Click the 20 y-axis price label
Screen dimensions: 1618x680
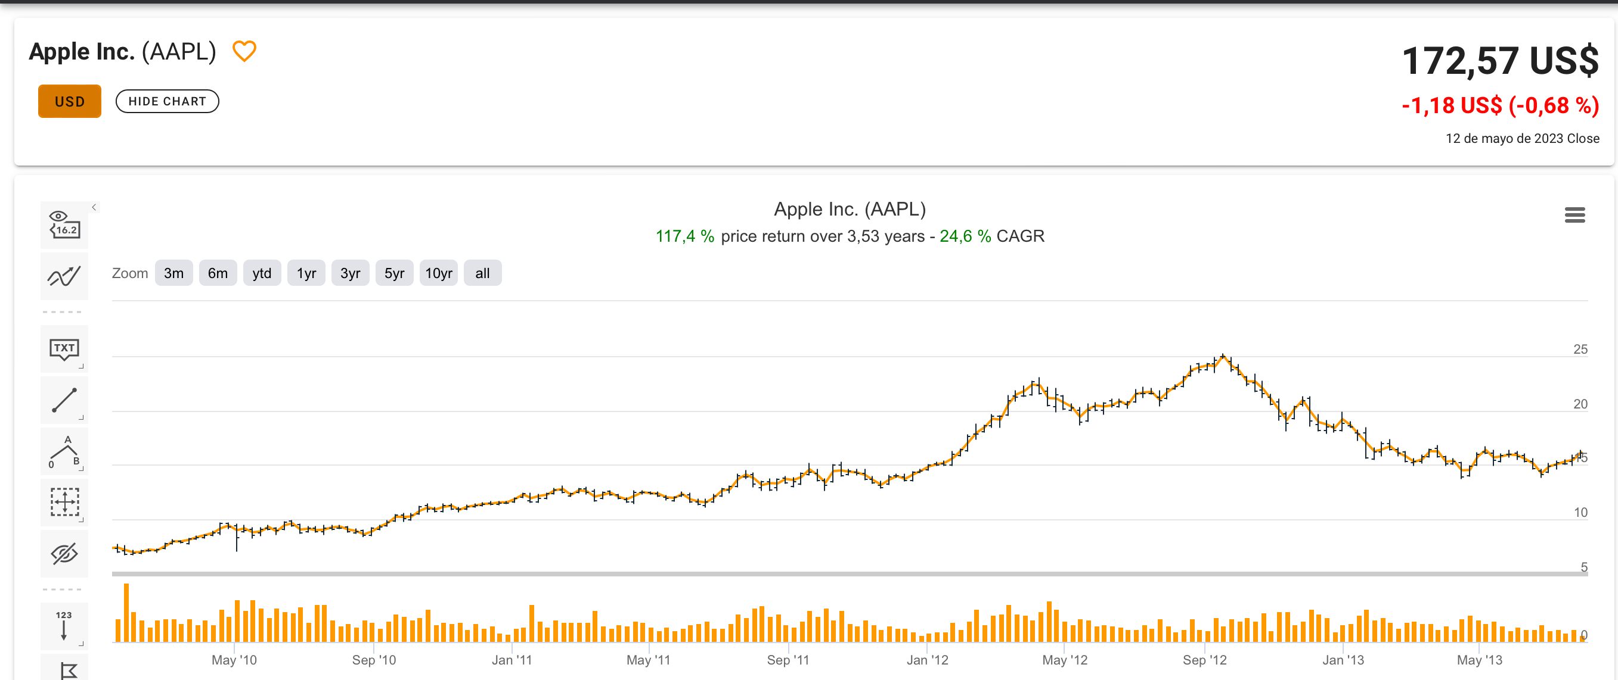tap(1580, 404)
